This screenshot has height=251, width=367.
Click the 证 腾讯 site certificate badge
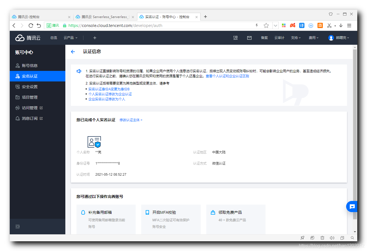click(x=53, y=26)
